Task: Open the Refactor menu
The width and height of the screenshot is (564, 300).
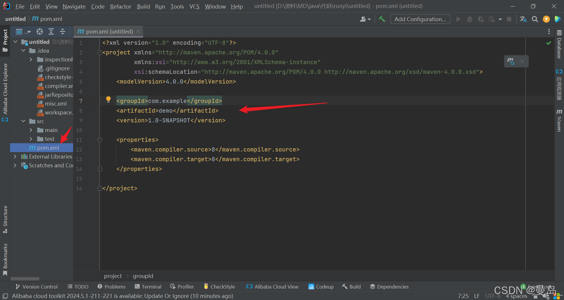Action: tap(120, 6)
